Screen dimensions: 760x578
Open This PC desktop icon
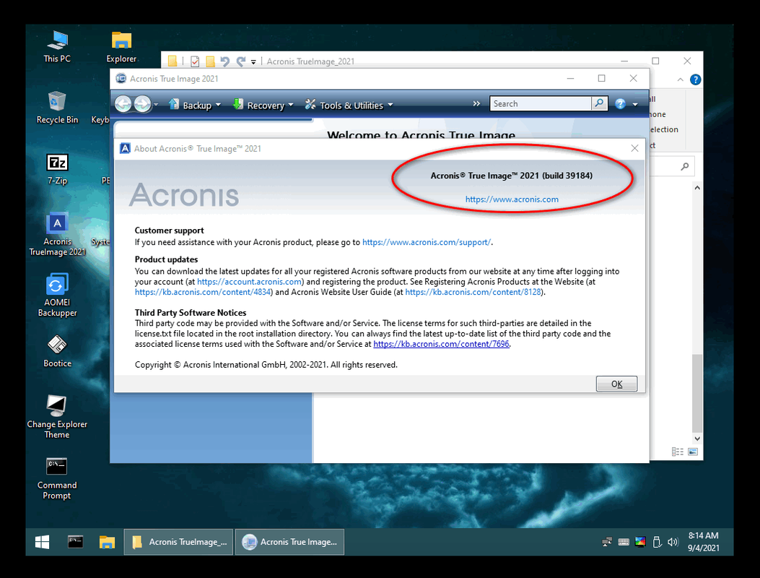[x=57, y=46]
